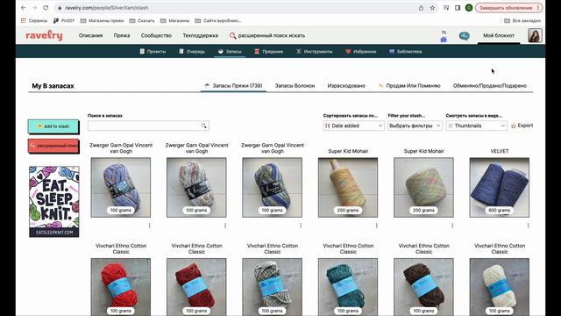Open the Прядение notebook section
The width and height of the screenshot is (561, 316).
tap(269, 52)
